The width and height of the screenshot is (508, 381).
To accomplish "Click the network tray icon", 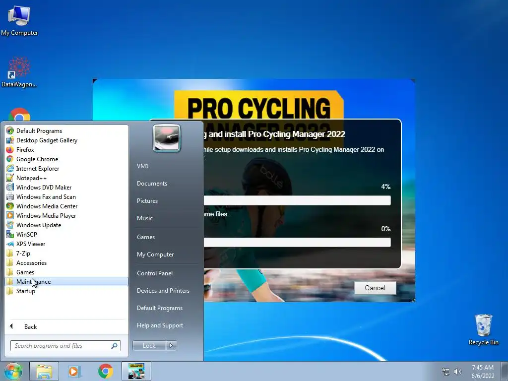I will click(446, 372).
